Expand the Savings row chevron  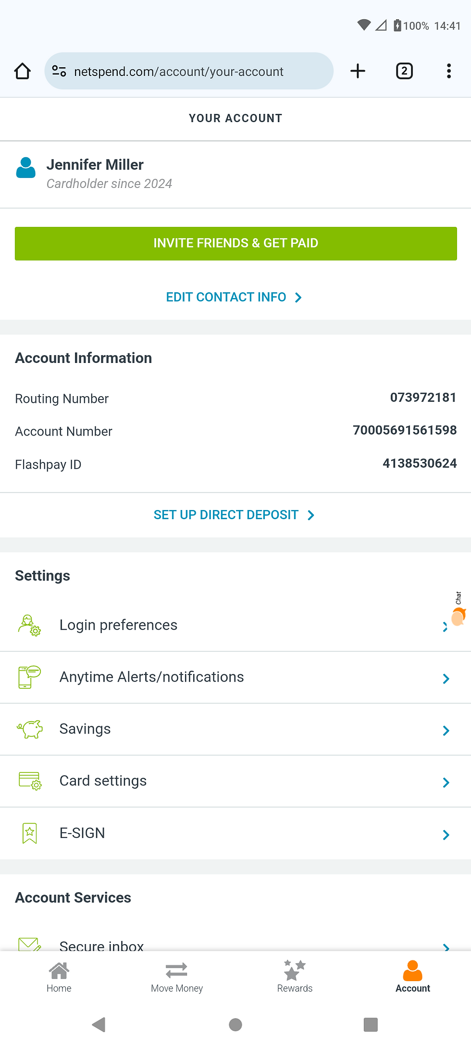coord(446,730)
